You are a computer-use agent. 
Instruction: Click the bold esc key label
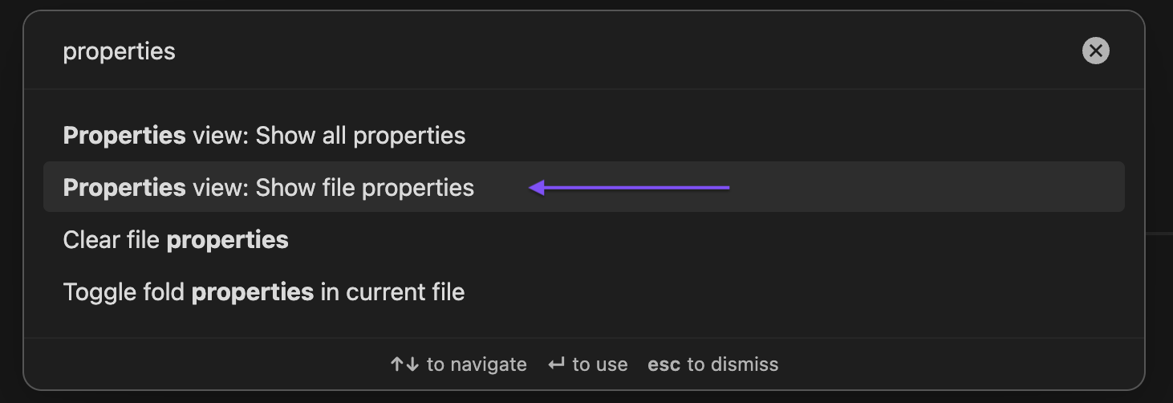click(664, 364)
